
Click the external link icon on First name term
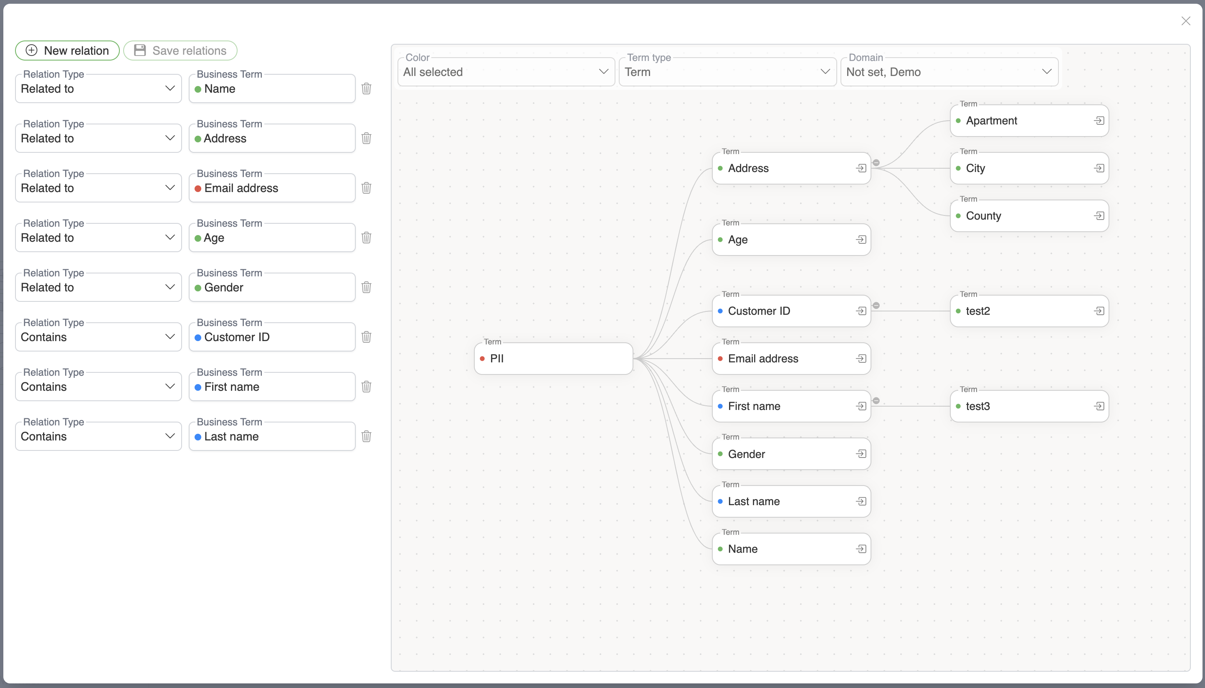(860, 407)
